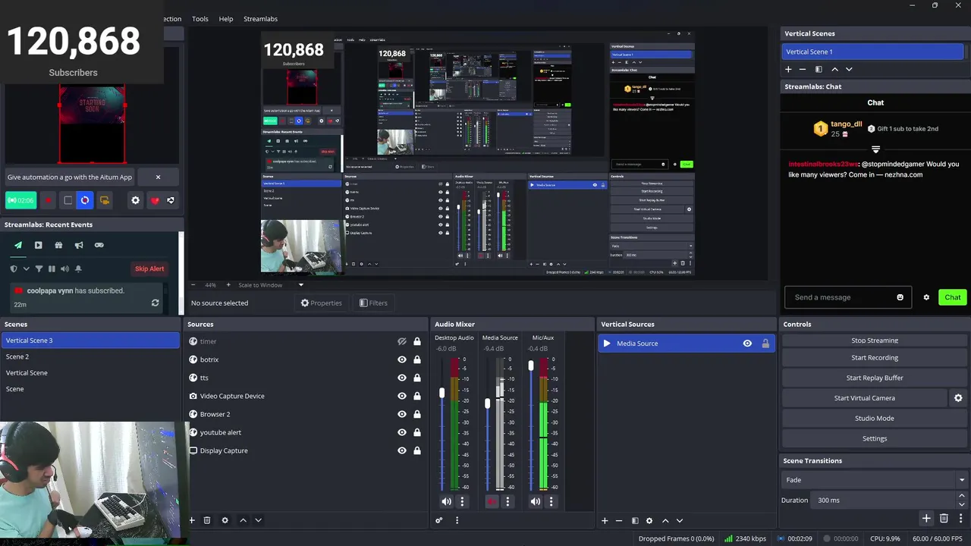Adjust the Mic/Aux volume slider handle
The height and width of the screenshot is (546, 971).
pyautogui.click(x=531, y=366)
